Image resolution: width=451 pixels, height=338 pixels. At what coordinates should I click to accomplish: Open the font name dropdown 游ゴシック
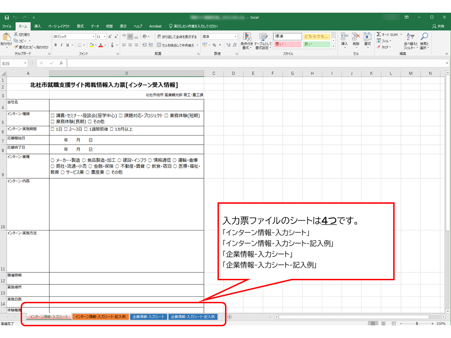(x=93, y=37)
